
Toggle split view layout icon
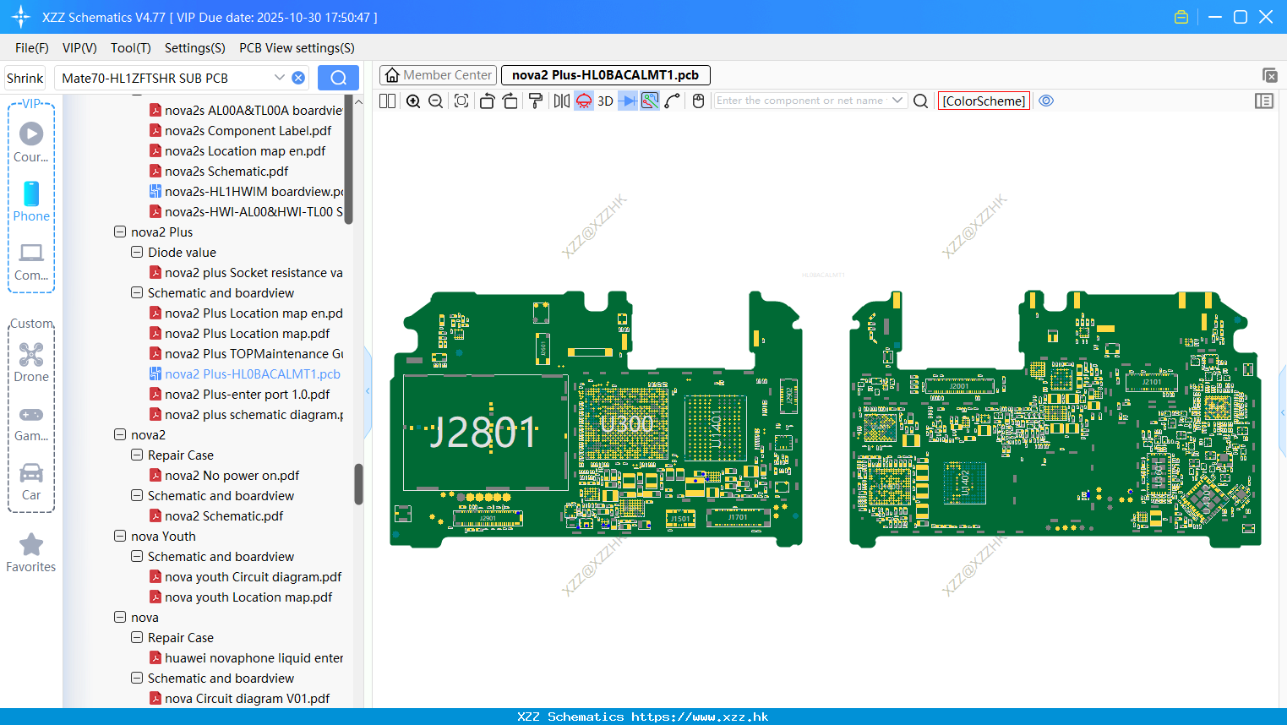pyautogui.click(x=388, y=101)
